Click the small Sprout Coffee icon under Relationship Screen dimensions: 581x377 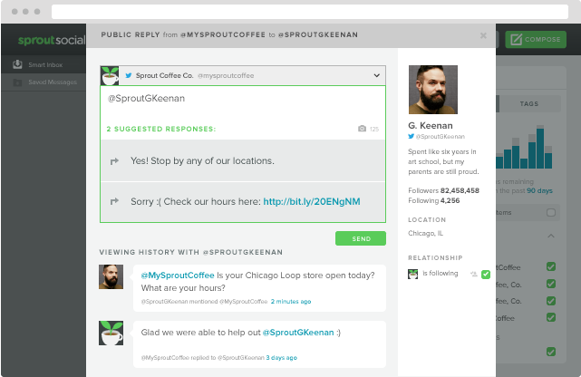pos(412,274)
